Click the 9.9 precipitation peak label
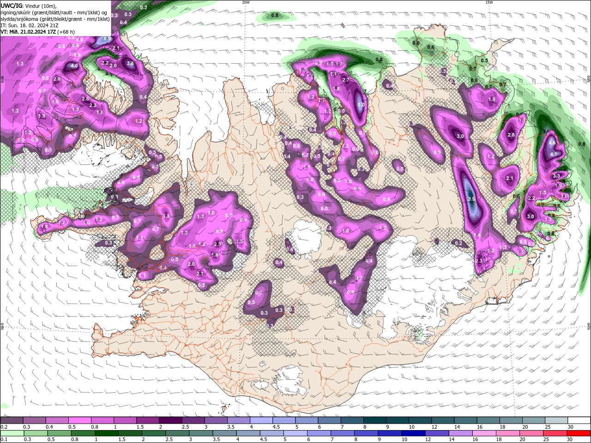The height and width of the screenshot is (443, 591). (471, 199)
